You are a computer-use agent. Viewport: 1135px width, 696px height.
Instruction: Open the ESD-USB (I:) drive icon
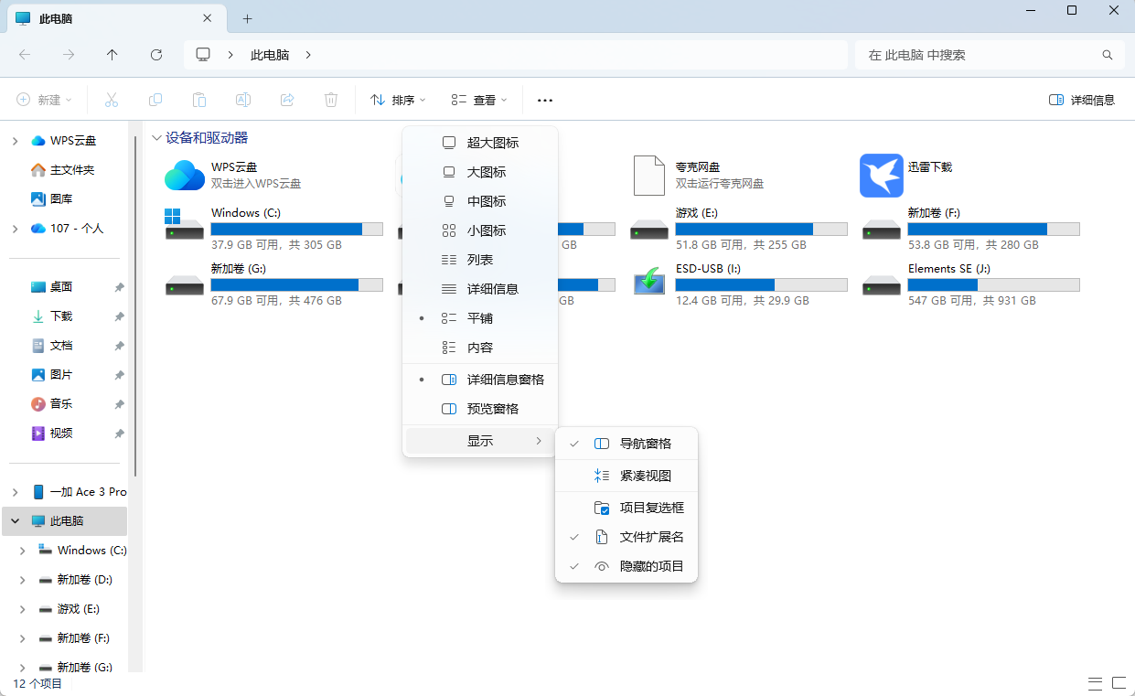pyautogui.click(x=648, y=282)
